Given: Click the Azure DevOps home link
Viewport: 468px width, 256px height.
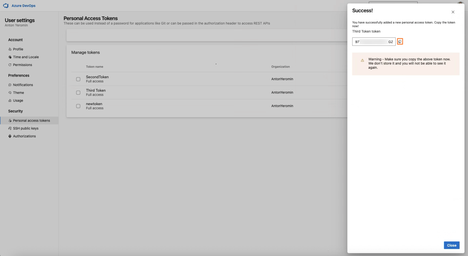Looking at the screenshot, I should [23, 6].
